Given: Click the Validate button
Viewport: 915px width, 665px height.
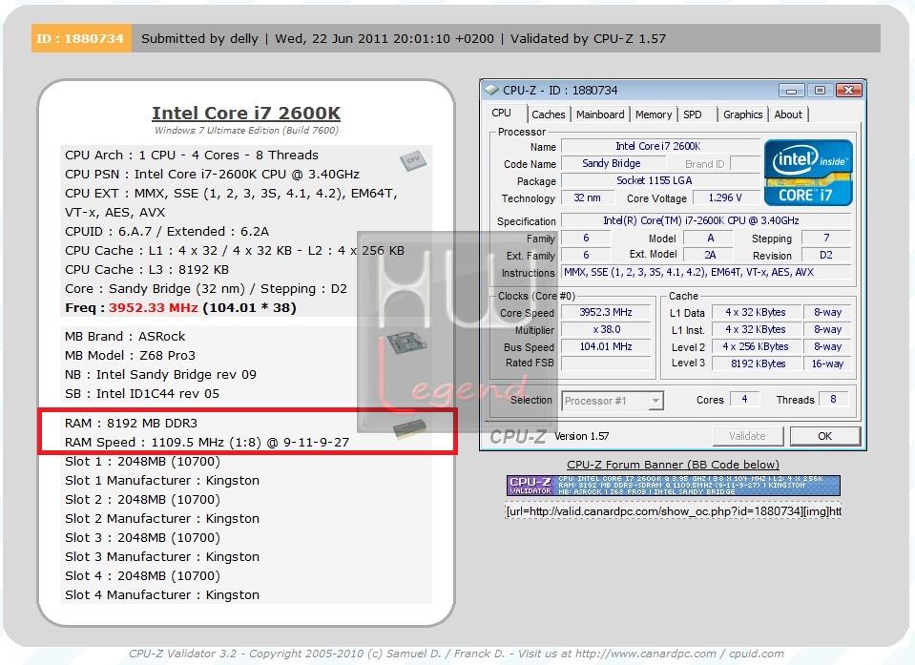Looking at the screenshot, I should (747, 436).
